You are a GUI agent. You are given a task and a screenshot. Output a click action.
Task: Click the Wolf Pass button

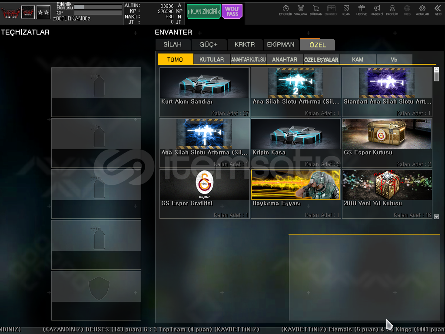click(x=232, y=11)
